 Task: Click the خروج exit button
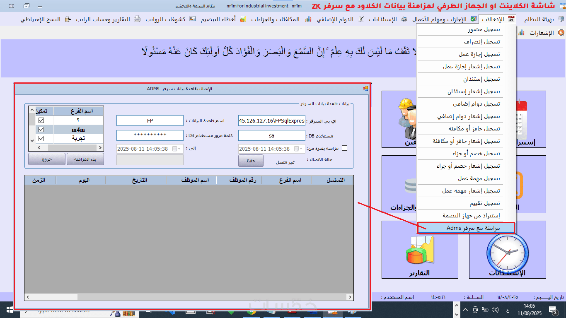(x=47, y=159)
